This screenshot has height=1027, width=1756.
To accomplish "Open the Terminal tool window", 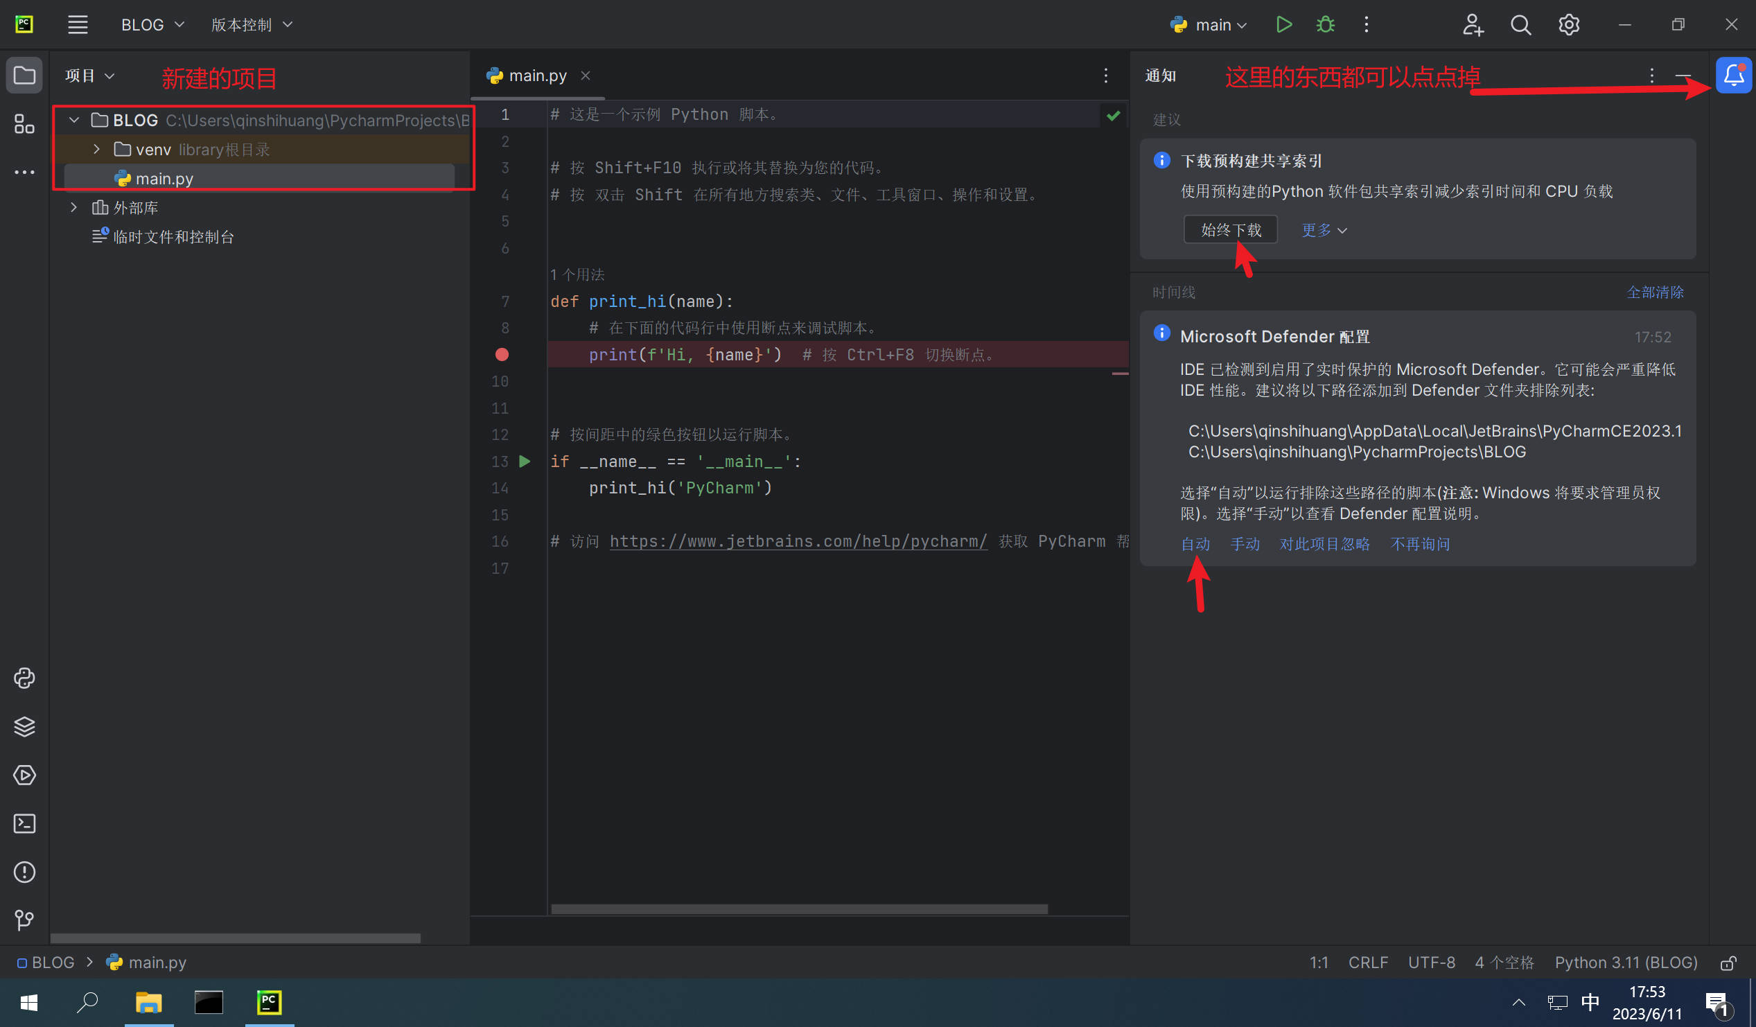I will [x=24, y=823].
